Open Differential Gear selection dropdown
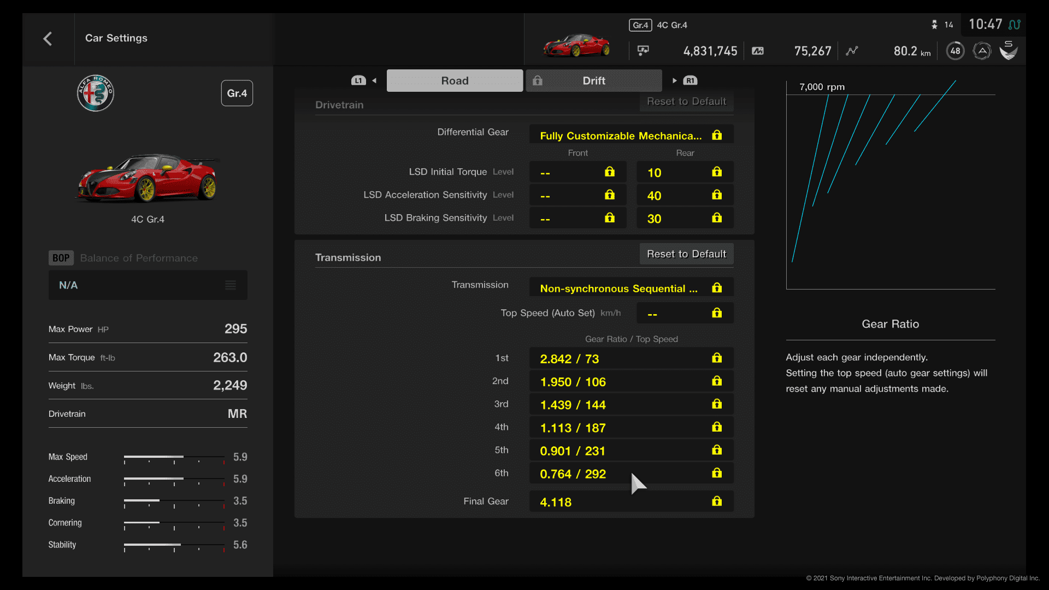 point(631,135)
